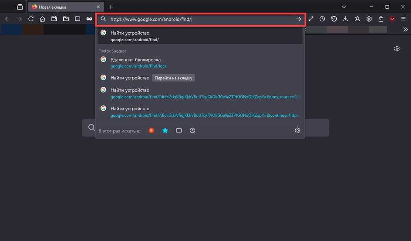Expand the list all tabs chevron
Image resolution: width=411 pixels, height=241 pixels.
[344, 7]
